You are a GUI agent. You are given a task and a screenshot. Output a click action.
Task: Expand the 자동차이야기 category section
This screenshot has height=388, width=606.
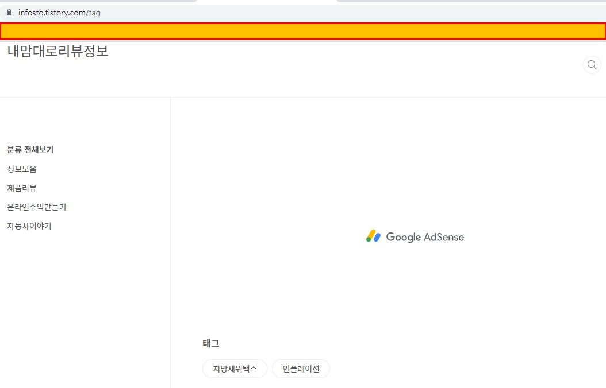[28, 226]
